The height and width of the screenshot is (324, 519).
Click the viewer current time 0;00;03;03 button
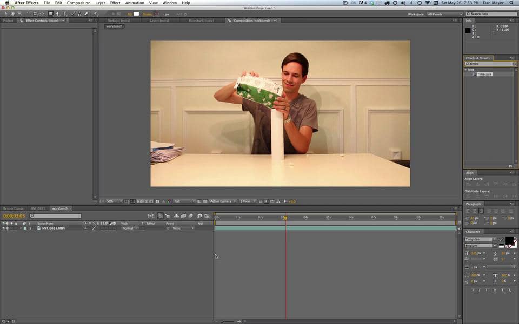pos(145,201)
